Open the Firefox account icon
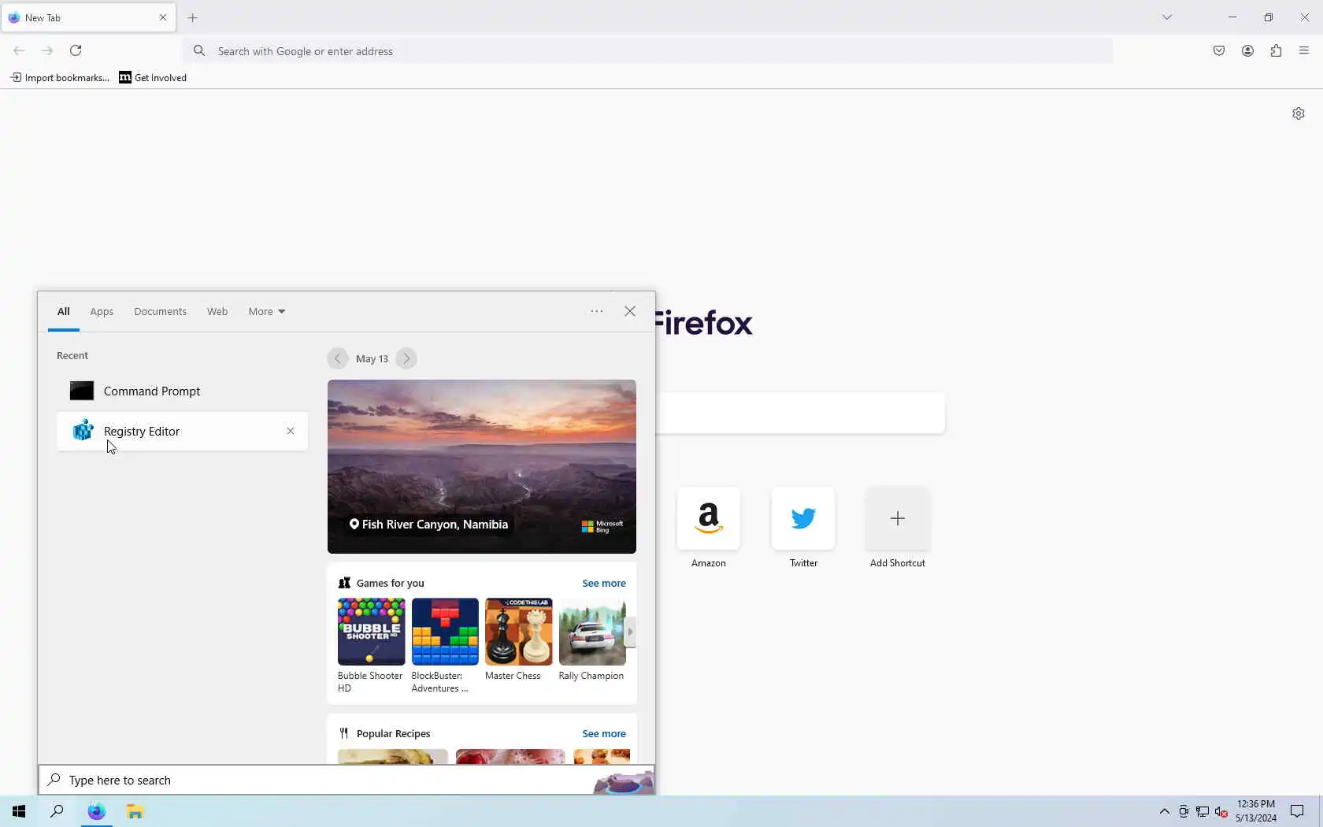 pos(1247,50)
